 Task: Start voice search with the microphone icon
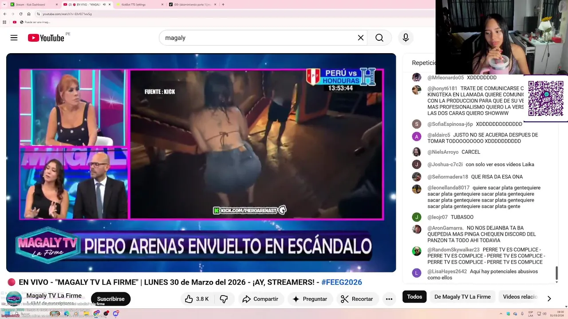[406, 38]
